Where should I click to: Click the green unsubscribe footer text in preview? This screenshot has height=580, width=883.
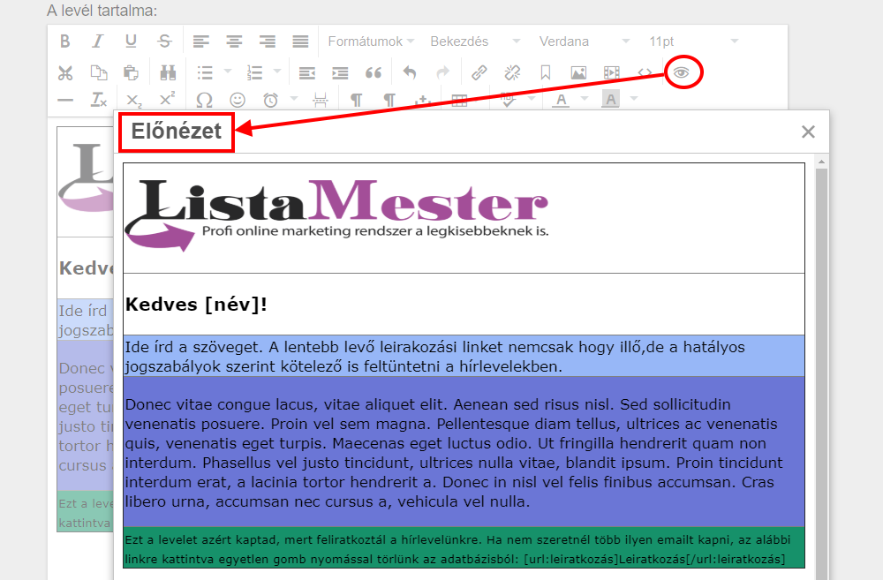click(457, 549)
